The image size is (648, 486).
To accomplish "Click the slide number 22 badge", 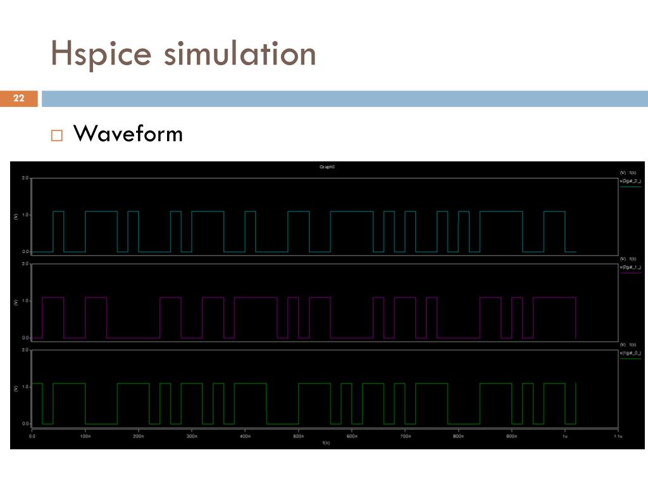I will pos(19,98).
